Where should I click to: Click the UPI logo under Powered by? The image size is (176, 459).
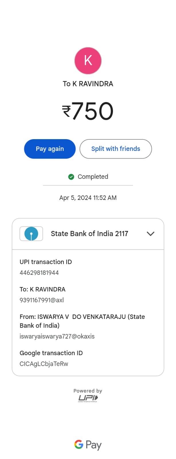88,398
